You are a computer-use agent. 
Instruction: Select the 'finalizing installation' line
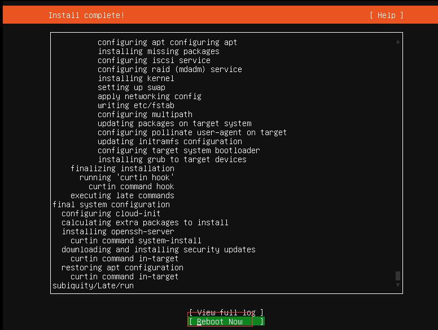(122, 168)
